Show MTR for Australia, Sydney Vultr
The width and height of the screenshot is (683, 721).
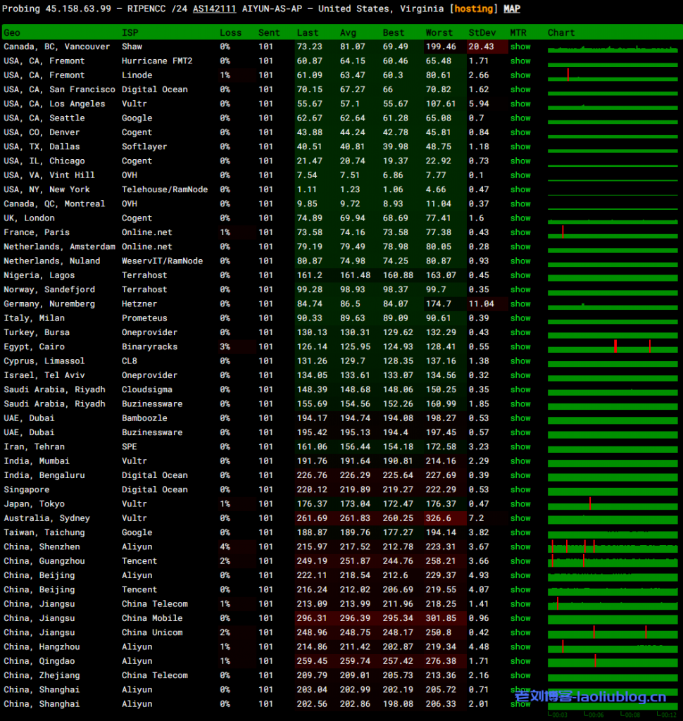(520, 518)
